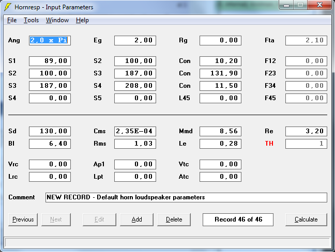Select the F23 field
The width and height of the screenshot is (335, 252).
306,73
